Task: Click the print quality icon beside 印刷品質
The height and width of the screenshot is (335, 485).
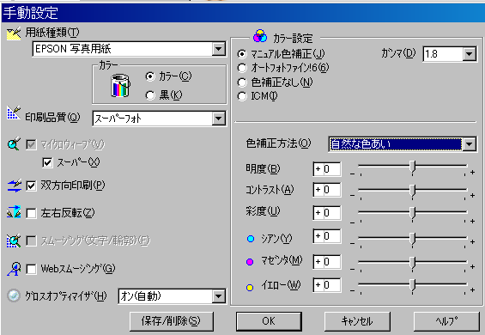Action: [14, 113]
